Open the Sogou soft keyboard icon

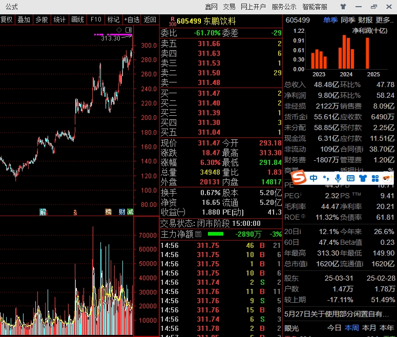pyautogui.click(x=350, y=179)
